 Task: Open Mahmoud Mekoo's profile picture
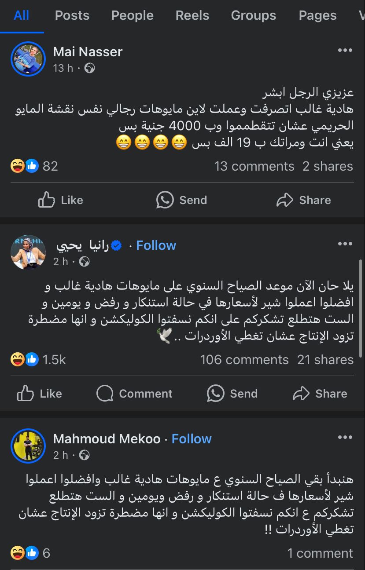tap(28, 446)
